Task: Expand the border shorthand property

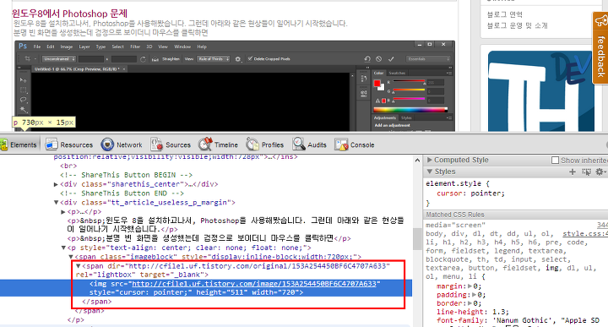Action: 470,303
